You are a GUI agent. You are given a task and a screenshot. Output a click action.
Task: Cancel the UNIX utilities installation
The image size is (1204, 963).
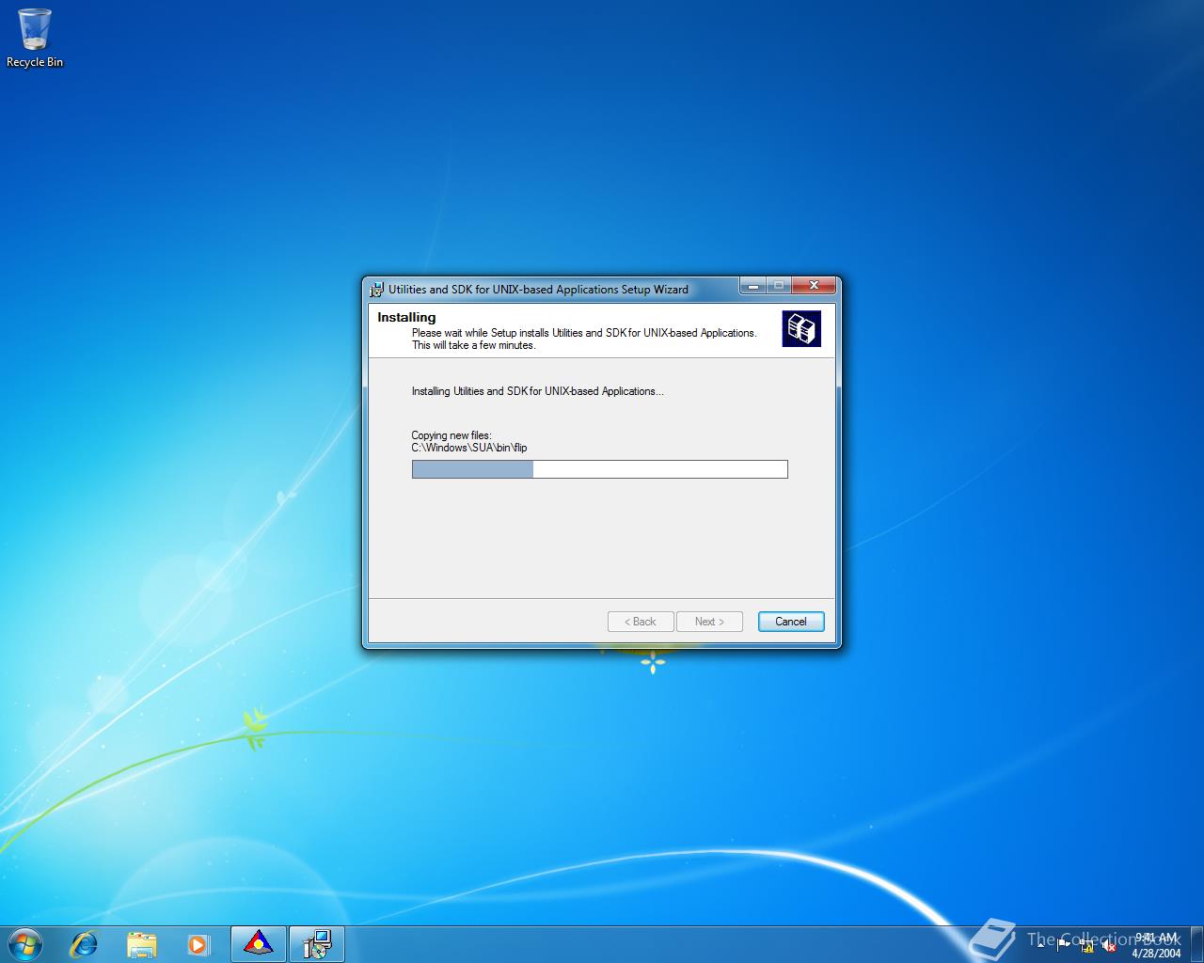[x=791, y=622]
